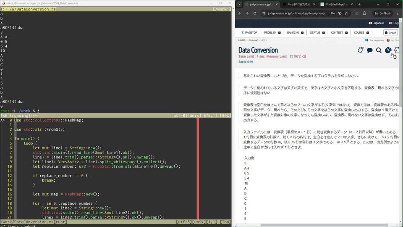Click the bottom status line /work/DataConversion.rs[rust]
Screen dimensions: 403x227
pyautogui.click(x=116, y=222)
